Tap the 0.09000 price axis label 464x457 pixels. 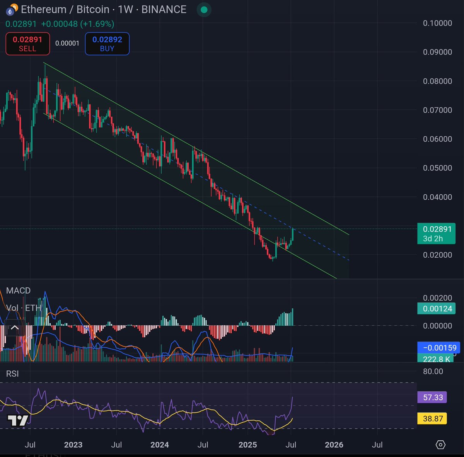(437, 52)
